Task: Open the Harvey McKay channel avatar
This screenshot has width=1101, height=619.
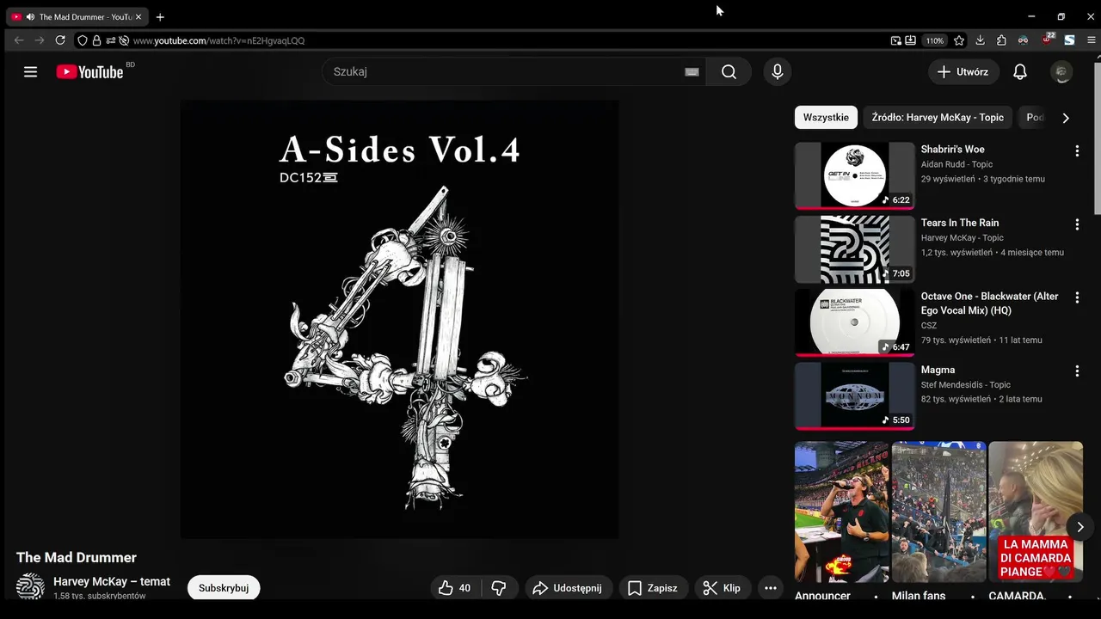Action: tap(30, 586)
